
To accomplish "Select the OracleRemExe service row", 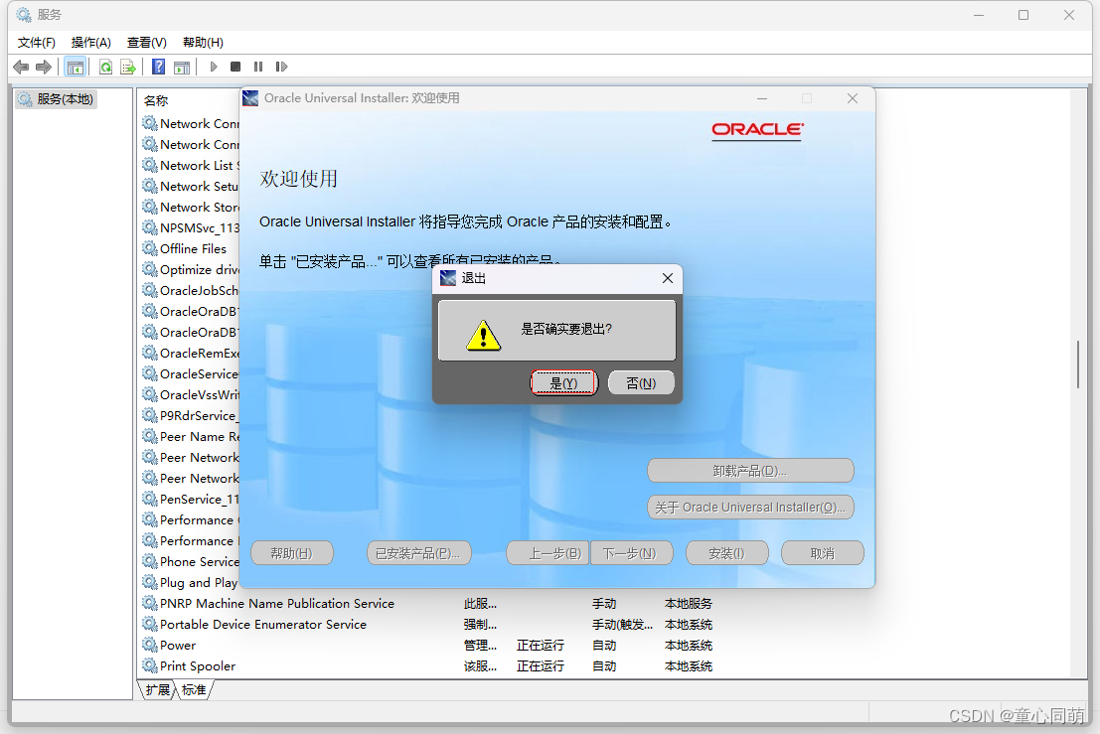I will click(x=190, y=354).
